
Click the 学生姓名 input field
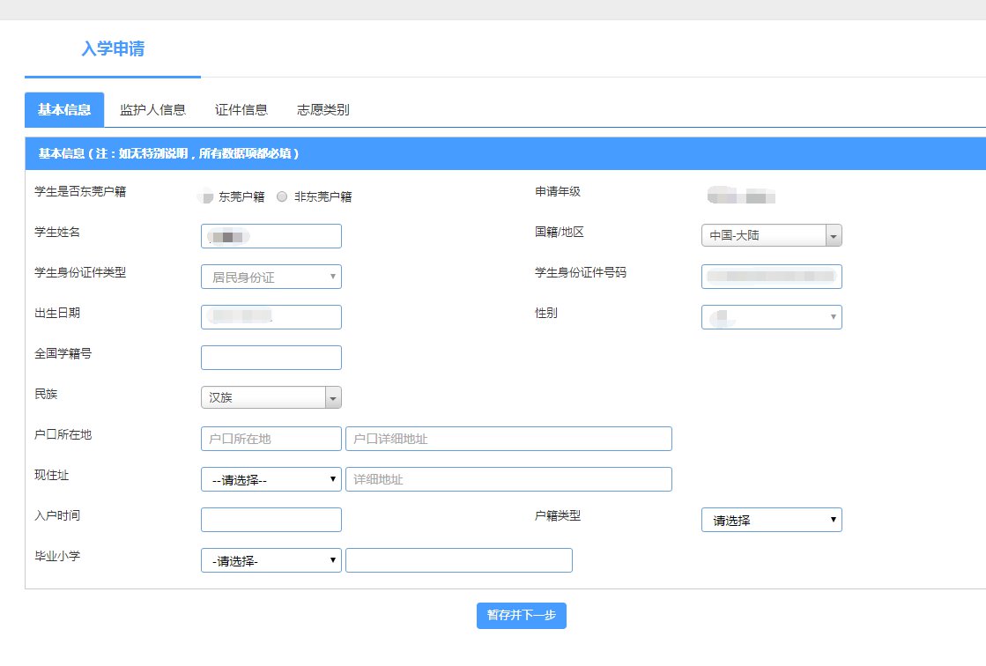point(271,236)
